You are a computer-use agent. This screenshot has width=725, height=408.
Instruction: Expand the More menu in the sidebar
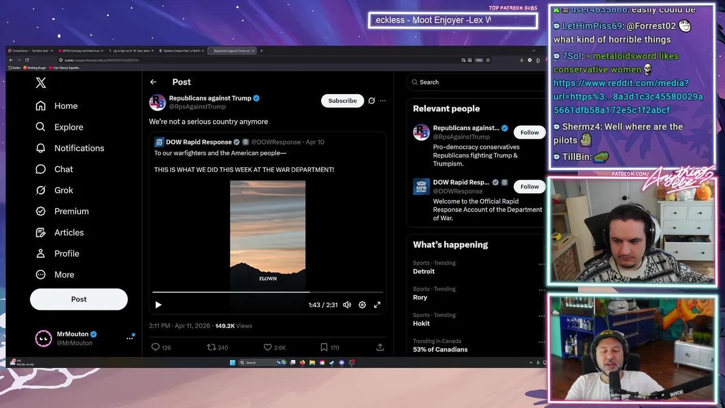point(55,274)
